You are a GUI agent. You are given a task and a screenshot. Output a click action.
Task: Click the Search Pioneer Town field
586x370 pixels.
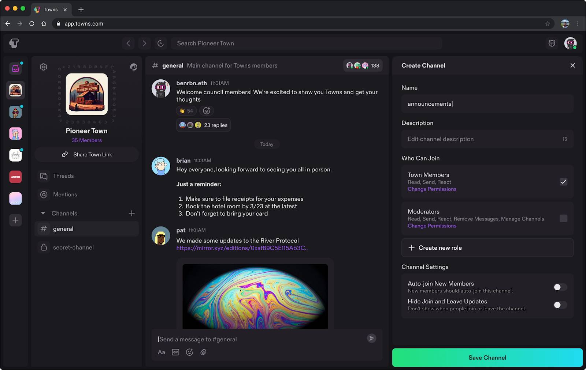(306, 43)
